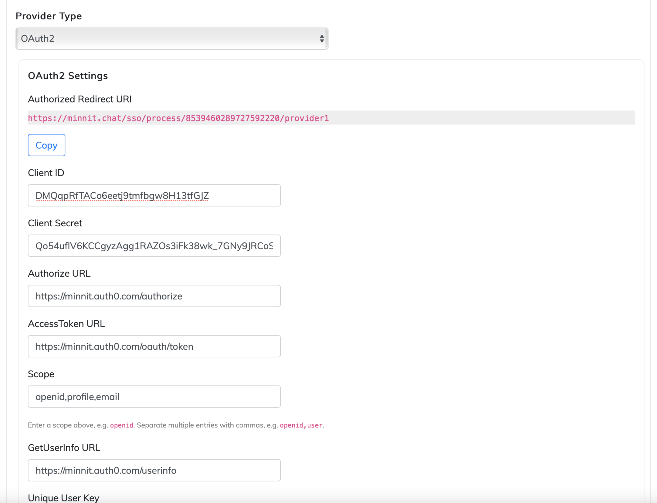Select the Authorize URL value minnit.auth0.com/authorize

pyautogui.click(x=109, y=296)
